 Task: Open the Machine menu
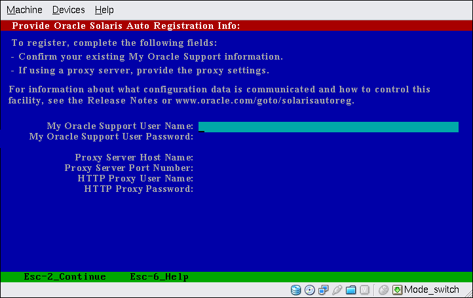24,10
